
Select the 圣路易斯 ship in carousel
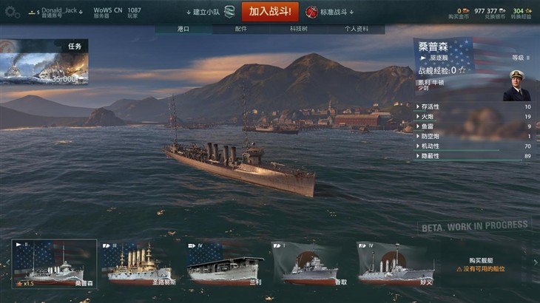tap(140, 264)
